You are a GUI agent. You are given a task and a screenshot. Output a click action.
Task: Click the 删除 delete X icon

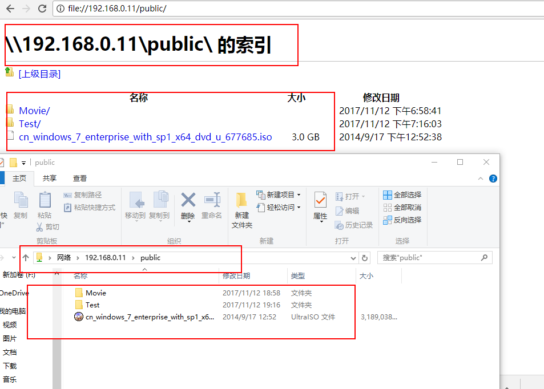(x=188, y=200)
